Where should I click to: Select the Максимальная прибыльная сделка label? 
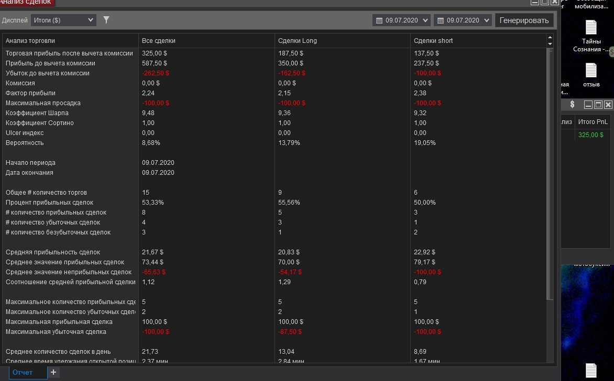tap(59, 322)
